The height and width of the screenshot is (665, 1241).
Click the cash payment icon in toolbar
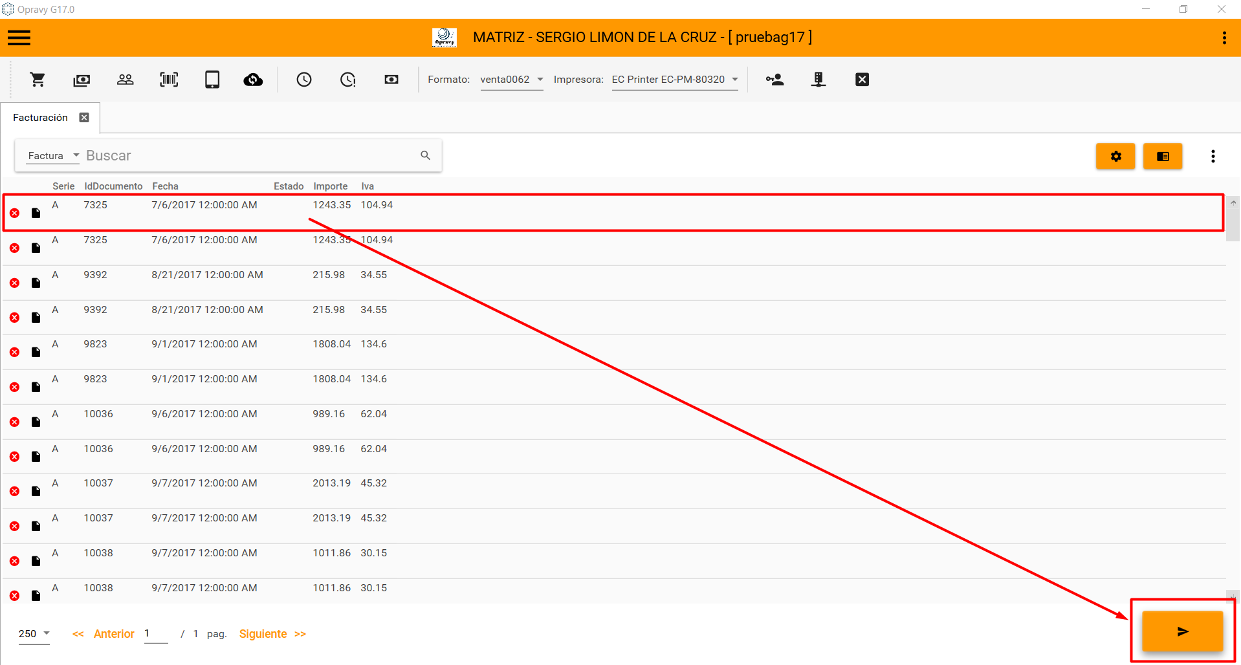click(82, 80)
